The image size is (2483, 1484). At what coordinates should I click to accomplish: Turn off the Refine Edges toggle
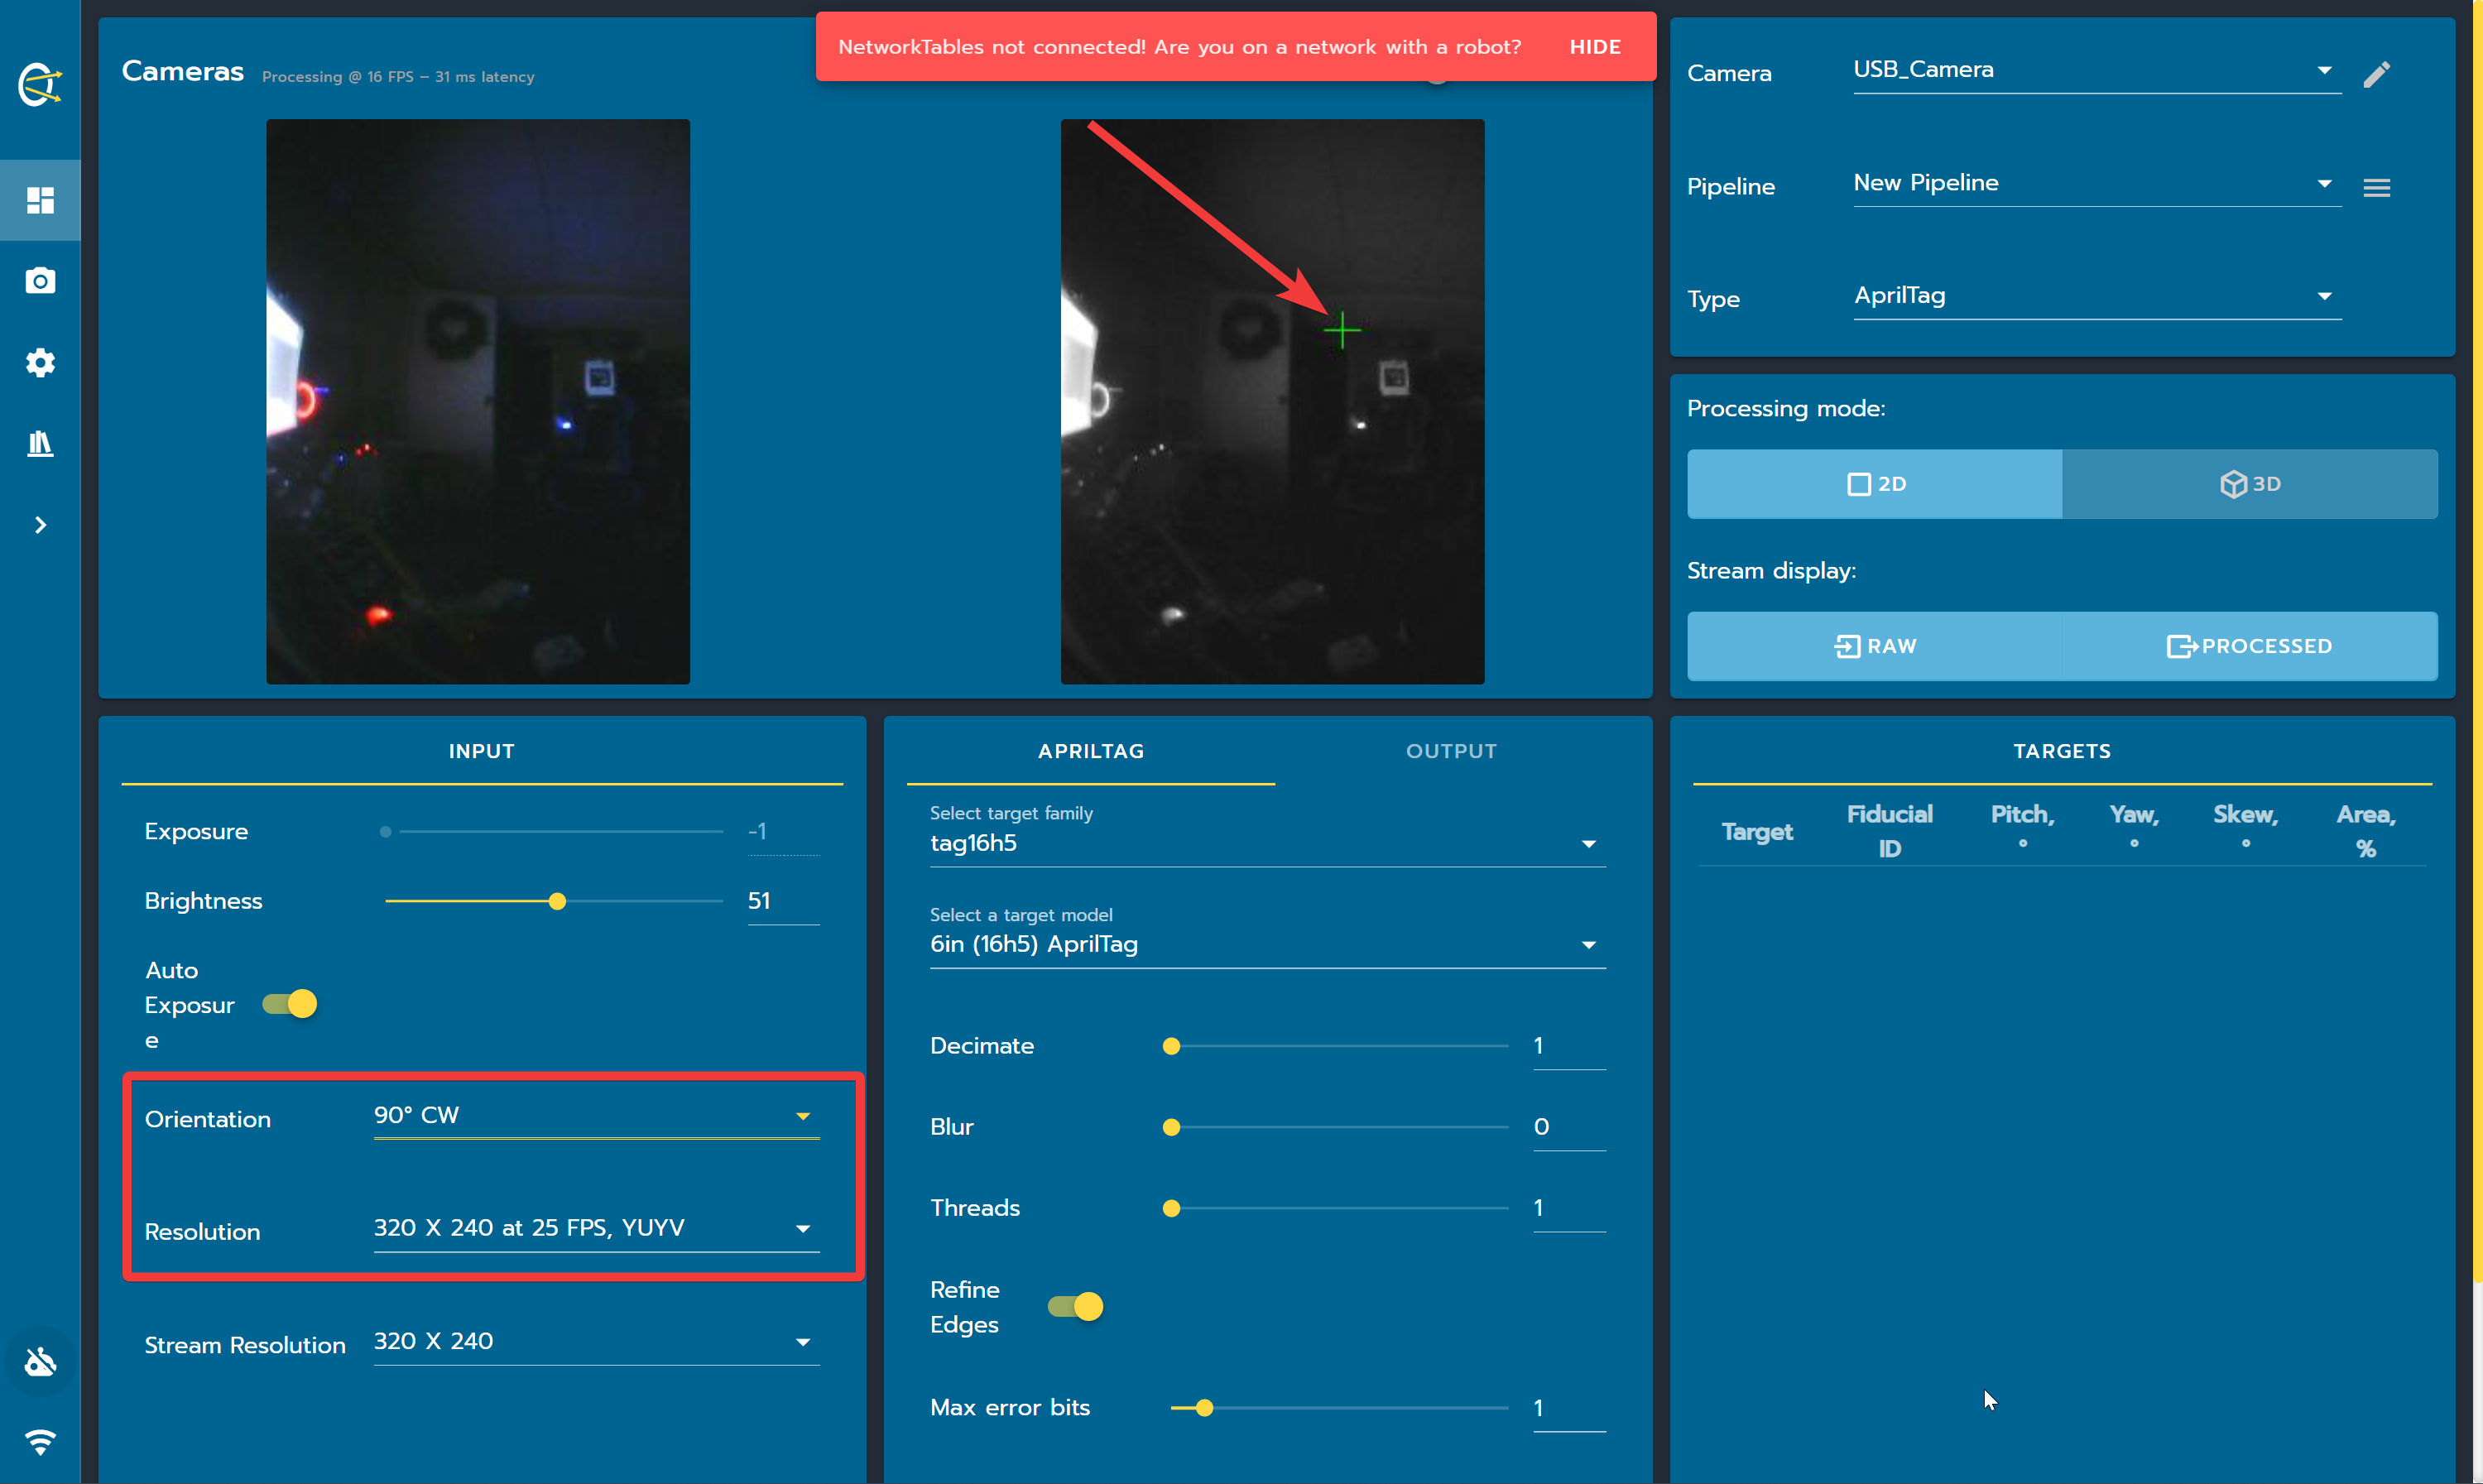click(x=1075, y=1306)
